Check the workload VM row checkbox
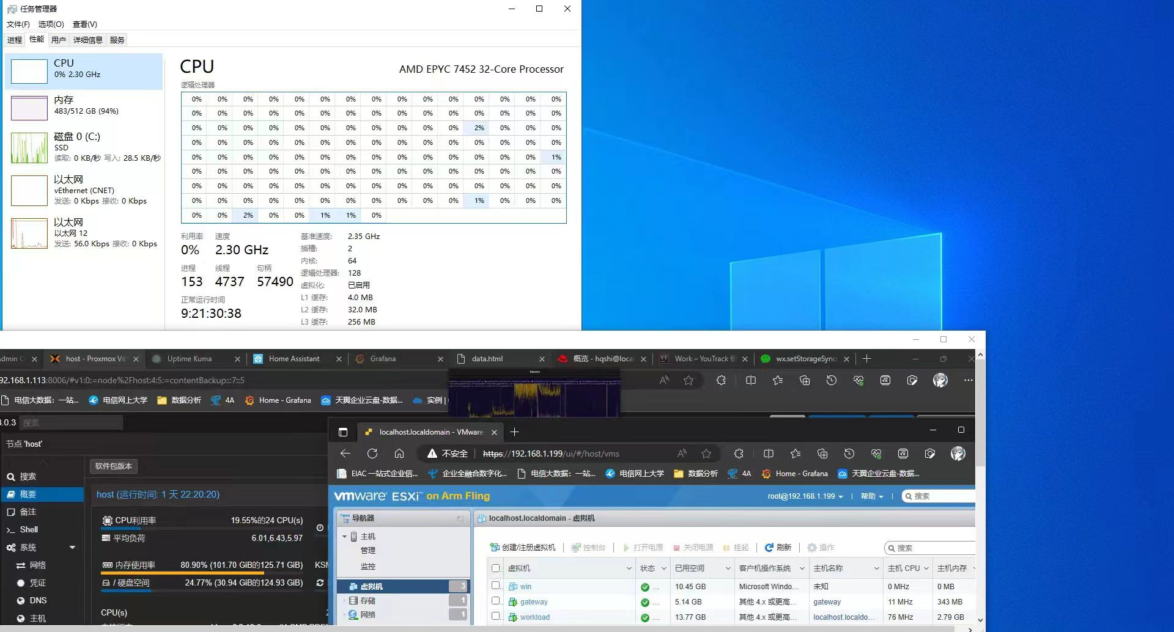This screenshot has height=632, width=1174. pos(496,616)
